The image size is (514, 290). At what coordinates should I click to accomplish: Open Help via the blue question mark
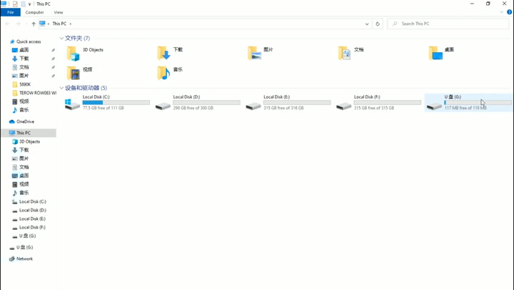510,12
